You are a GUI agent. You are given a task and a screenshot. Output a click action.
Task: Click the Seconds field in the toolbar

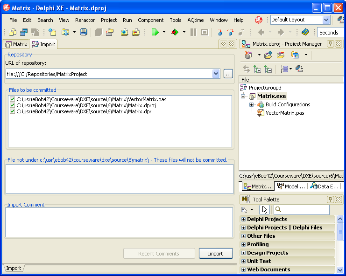331,32
